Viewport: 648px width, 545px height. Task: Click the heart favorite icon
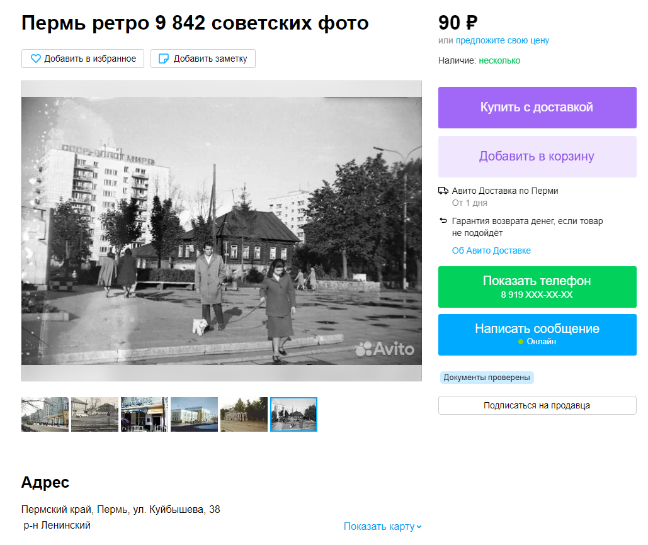tap(36, 59)
